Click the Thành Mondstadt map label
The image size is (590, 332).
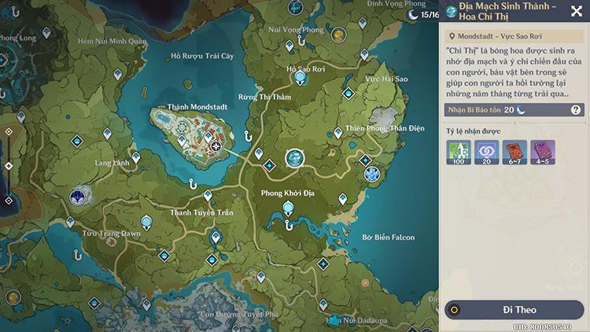click(197, 107)
